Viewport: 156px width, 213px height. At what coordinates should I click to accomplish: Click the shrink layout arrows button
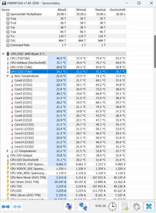click(17, 207)
